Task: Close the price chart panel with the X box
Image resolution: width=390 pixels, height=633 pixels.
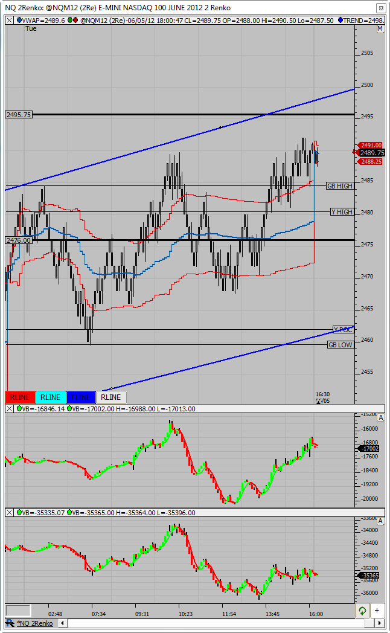Action: pyautogui.click(x=9, y=20)
